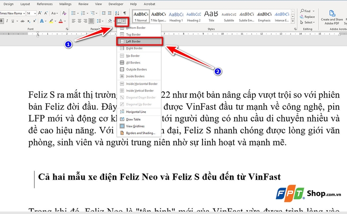Toggle View Gridlines option

click(139, 126)
